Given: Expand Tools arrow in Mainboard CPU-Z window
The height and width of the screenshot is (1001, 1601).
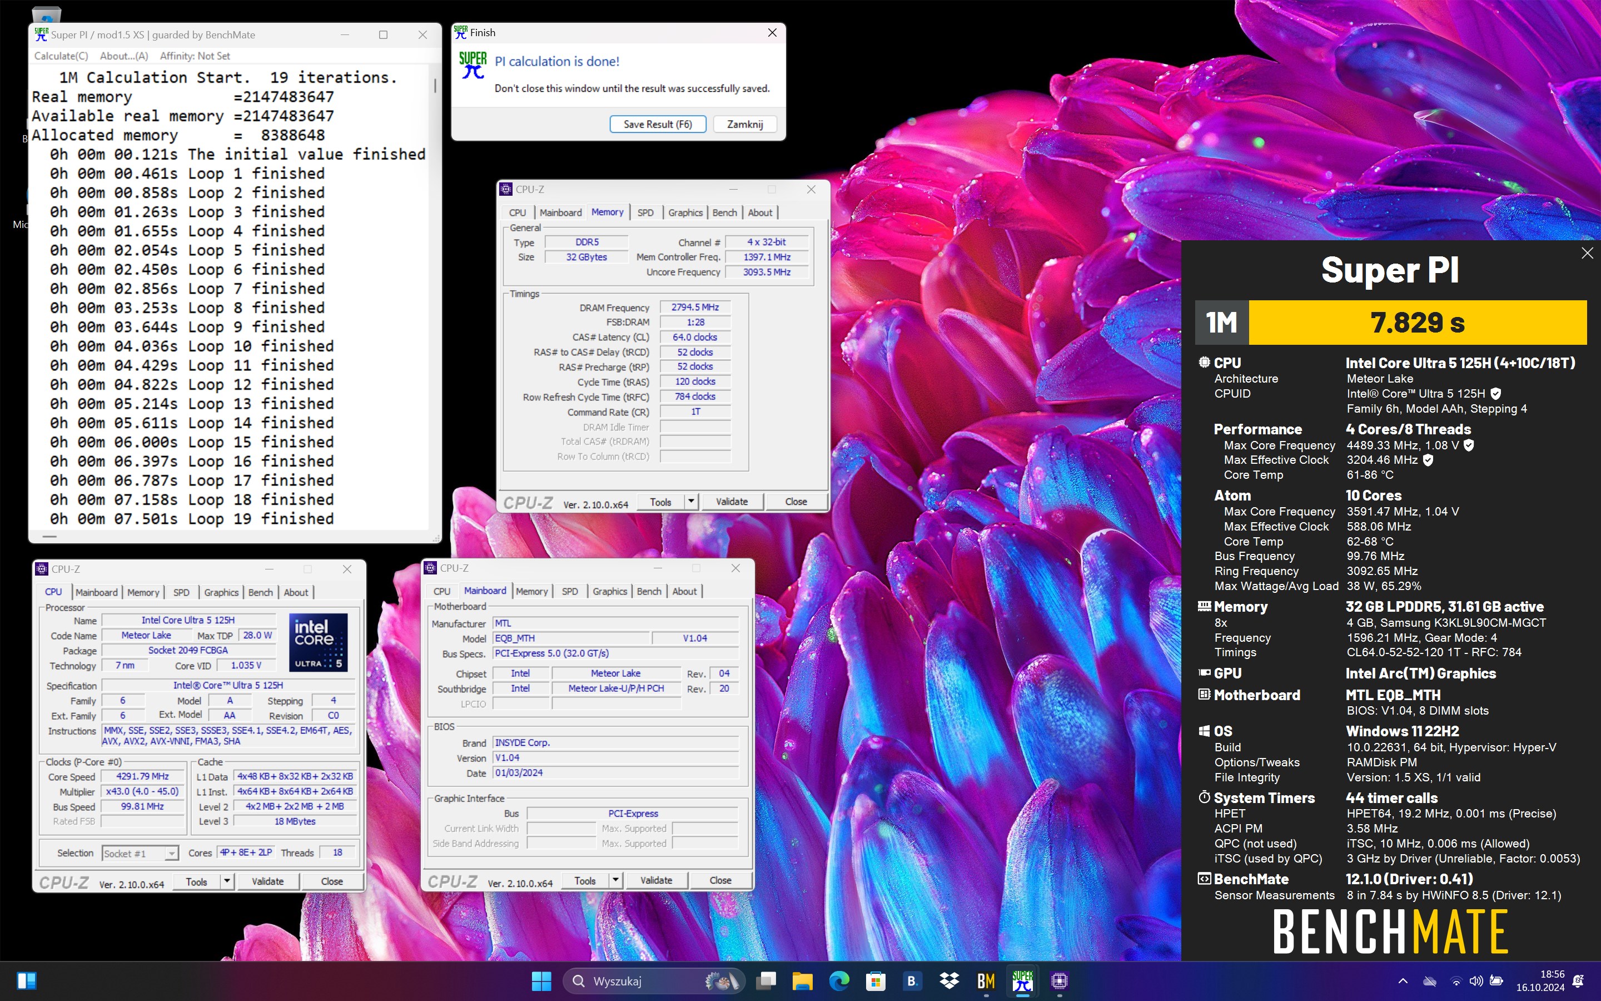Looking at the screenshot, I should [x=615, y=880].
